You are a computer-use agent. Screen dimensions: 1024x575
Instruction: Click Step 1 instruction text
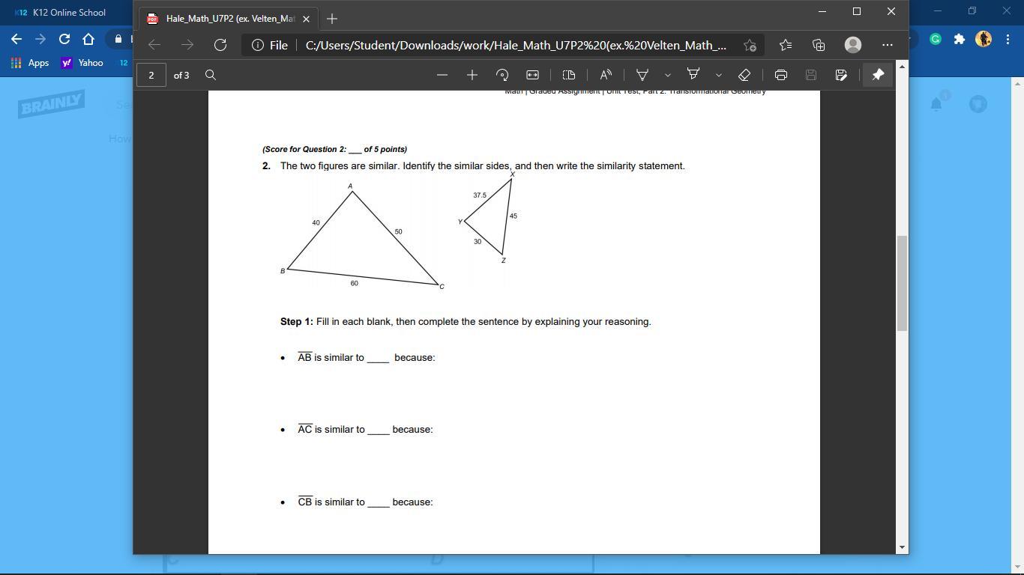tap(466, 322)
